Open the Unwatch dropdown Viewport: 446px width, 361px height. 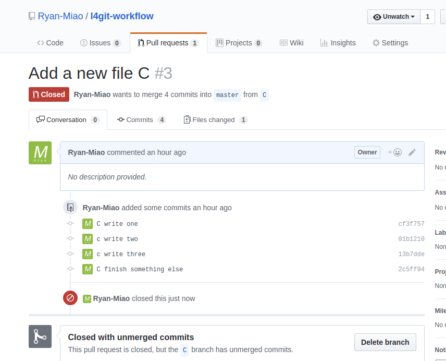coord(394,17)
